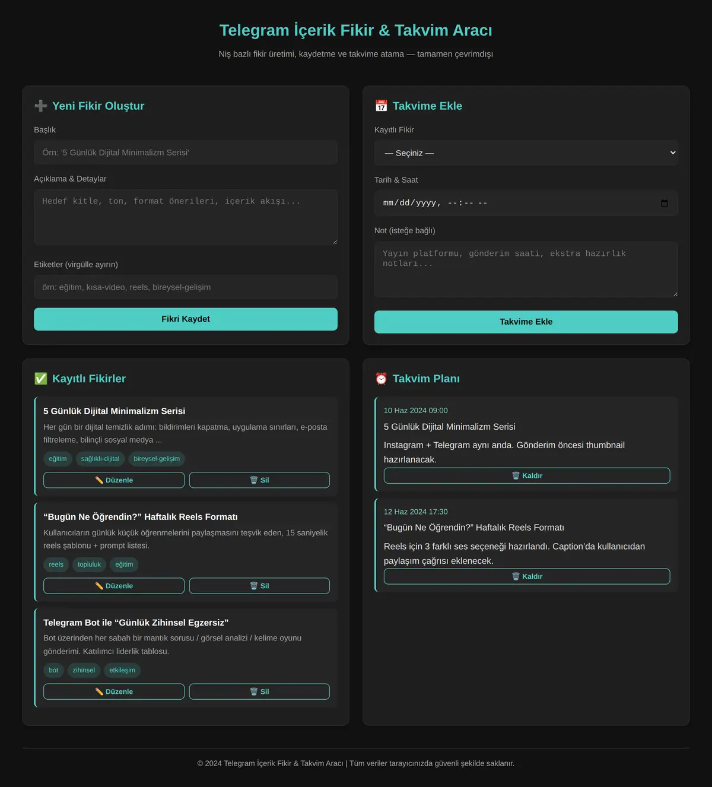
Task: Focus the Etiketler input field
Action: click(x=186, y=287)
